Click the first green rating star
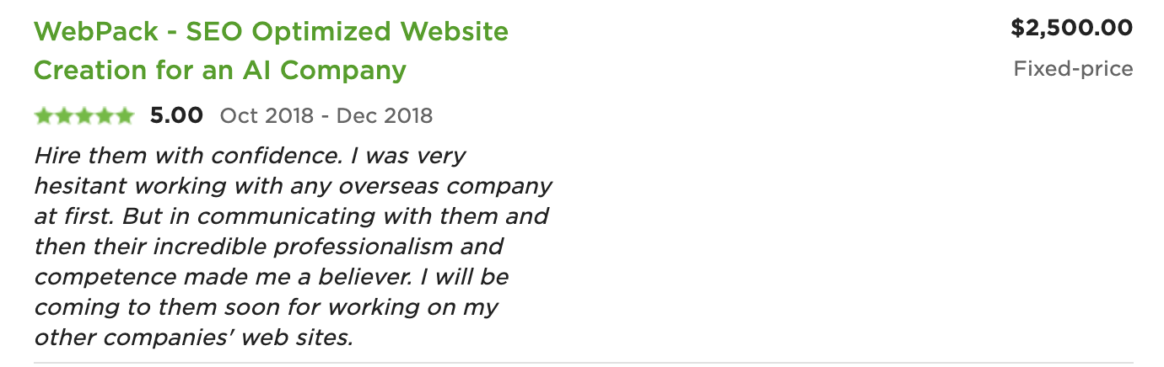This screenshot has height=367, width=1164. [x=44, y=116]
